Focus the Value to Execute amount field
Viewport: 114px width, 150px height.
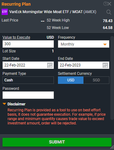[28, 44]
